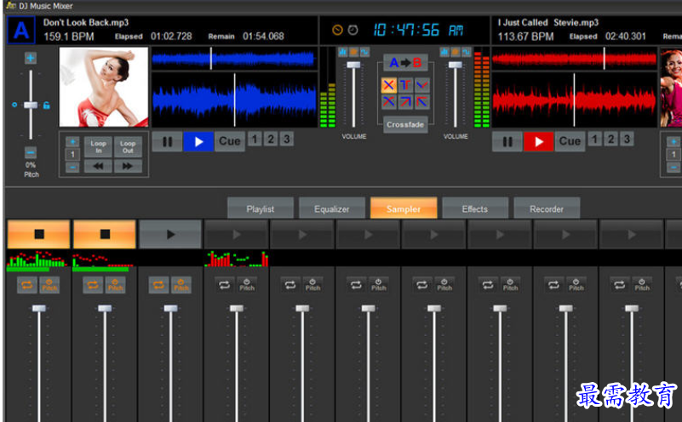Image resolution: width=682 pixels, height=422 pixels.
Task: Increase deck A loop length with plus
Action: (x=72, y=142)
